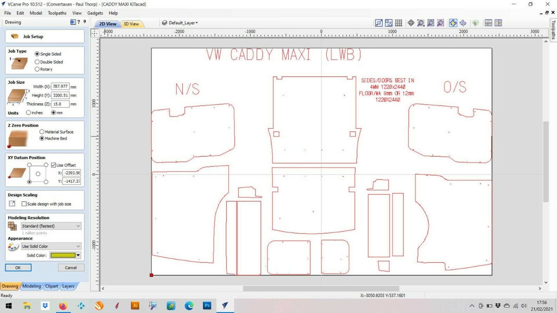Zoom to material extents
557x313 pixels.
[431, 23]
